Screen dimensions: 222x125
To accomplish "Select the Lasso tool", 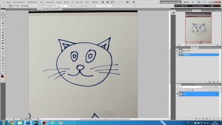I will tap(3, 18).
